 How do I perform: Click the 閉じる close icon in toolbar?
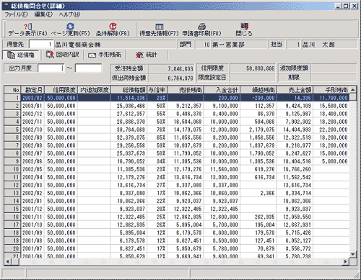click(x=244, y=26)
